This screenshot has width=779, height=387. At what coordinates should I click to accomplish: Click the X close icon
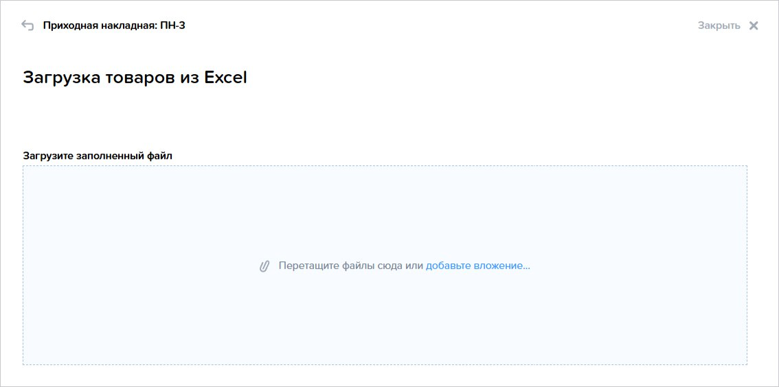pyautogui.click(x=754, y=26)
